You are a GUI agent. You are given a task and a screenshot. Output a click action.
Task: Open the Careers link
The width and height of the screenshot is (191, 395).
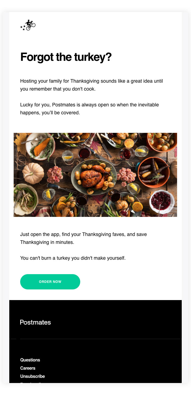(28, 368)
